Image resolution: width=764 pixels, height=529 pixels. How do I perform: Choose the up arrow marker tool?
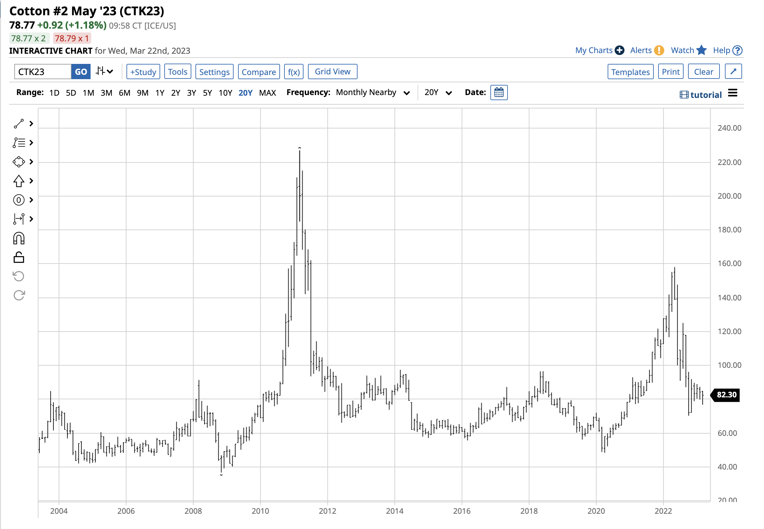point(19,181)
